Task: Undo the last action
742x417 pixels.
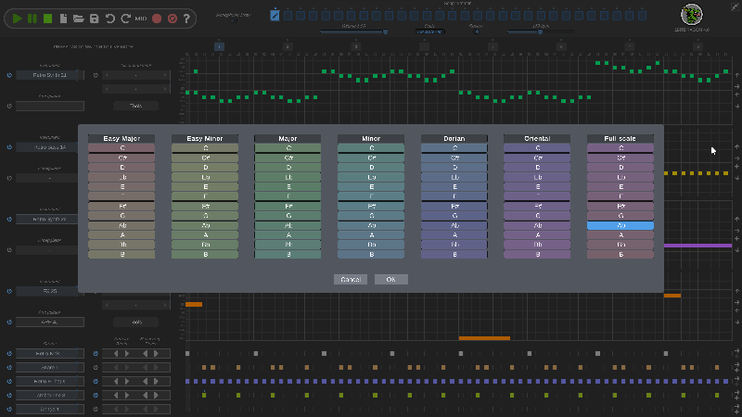Action: click(x=109, y=18)
